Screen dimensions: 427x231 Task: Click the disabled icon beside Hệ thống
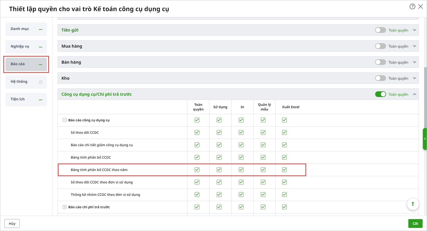pyautogui.click(x=40, y=82)
